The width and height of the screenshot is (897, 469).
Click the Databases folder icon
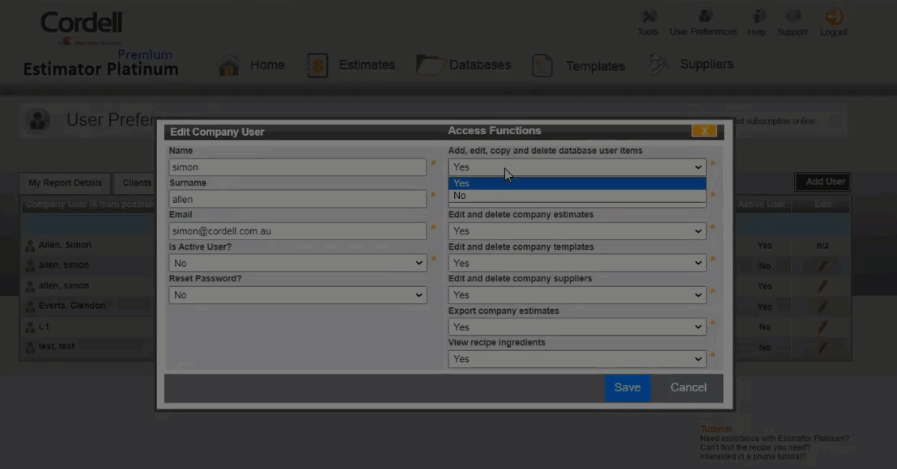[x=430, y=65]
